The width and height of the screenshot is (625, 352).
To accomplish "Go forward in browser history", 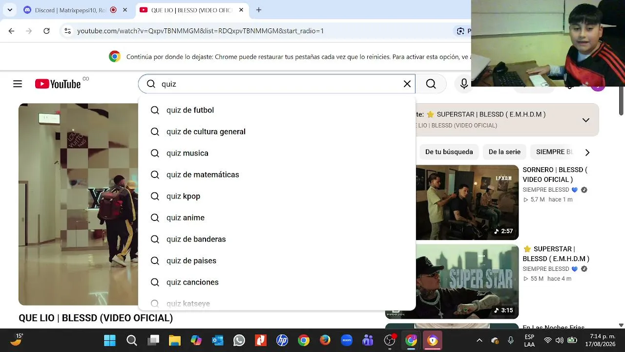I will 29,31.
